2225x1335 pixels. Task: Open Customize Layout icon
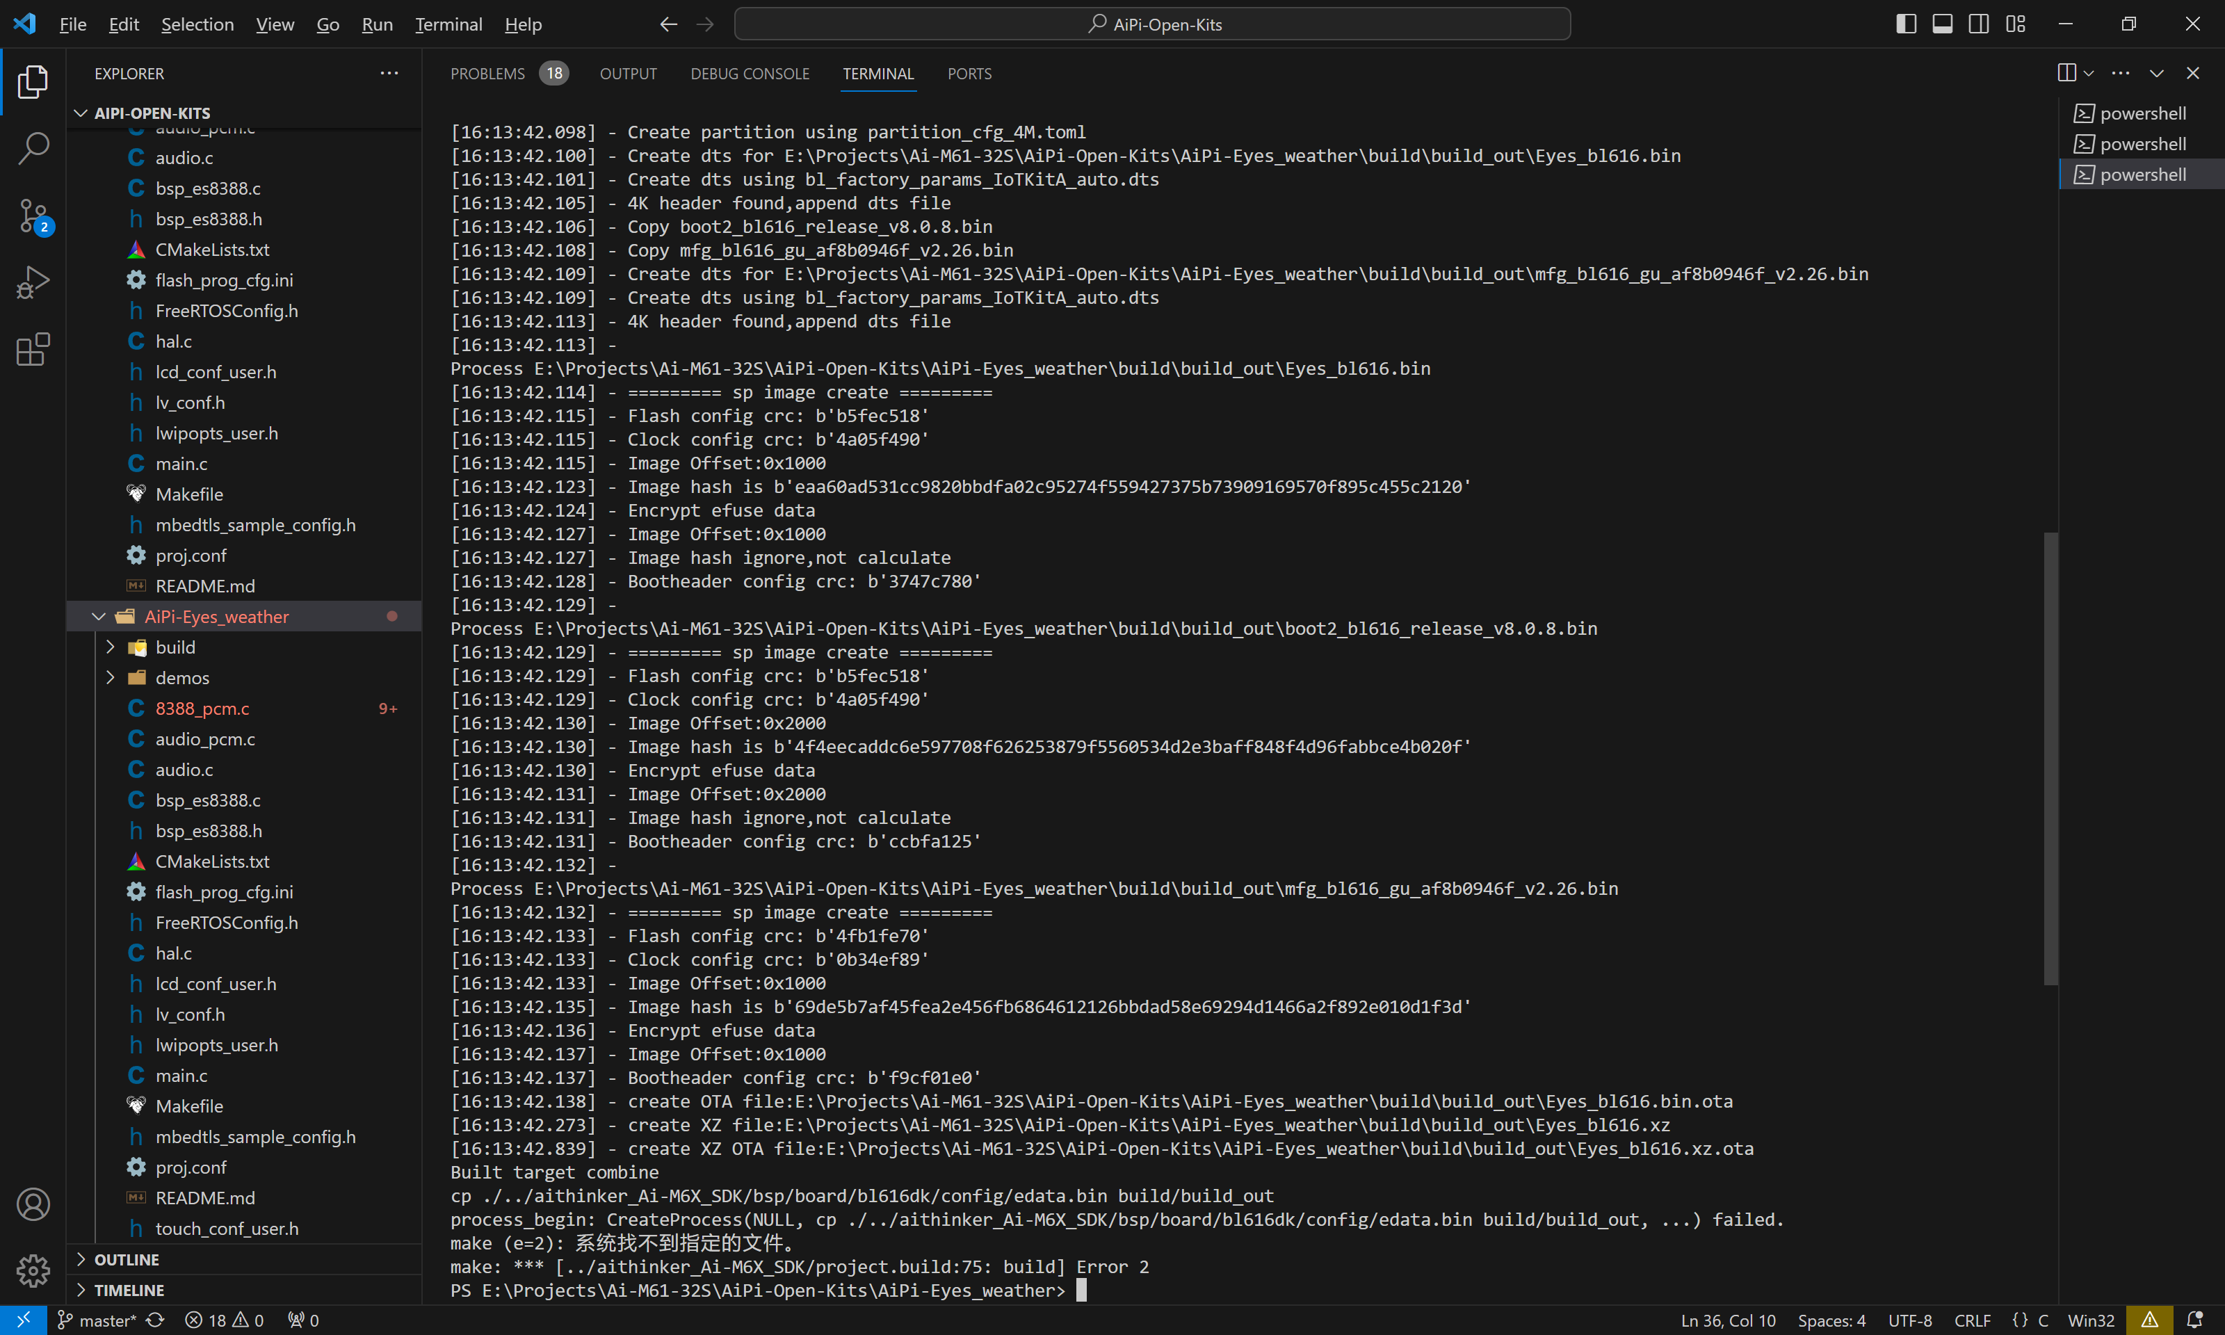pyautogui.click(x=2016, y=24)
